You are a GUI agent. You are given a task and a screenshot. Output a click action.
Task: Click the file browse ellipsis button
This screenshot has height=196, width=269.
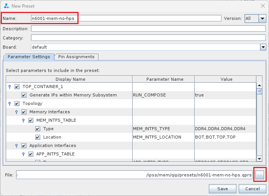click(260, 175)
